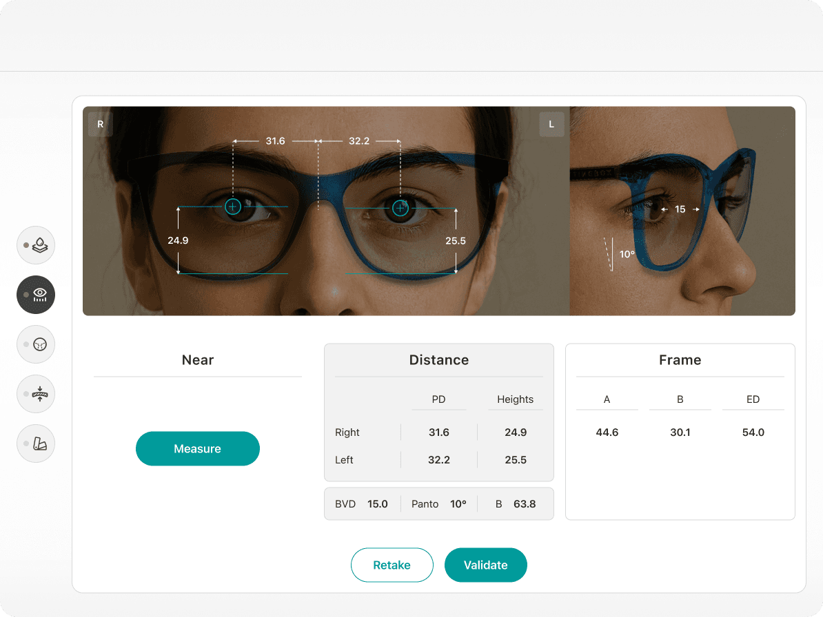Click the R eye label badge
Screen dimensions: 823x617
(100, 124)
